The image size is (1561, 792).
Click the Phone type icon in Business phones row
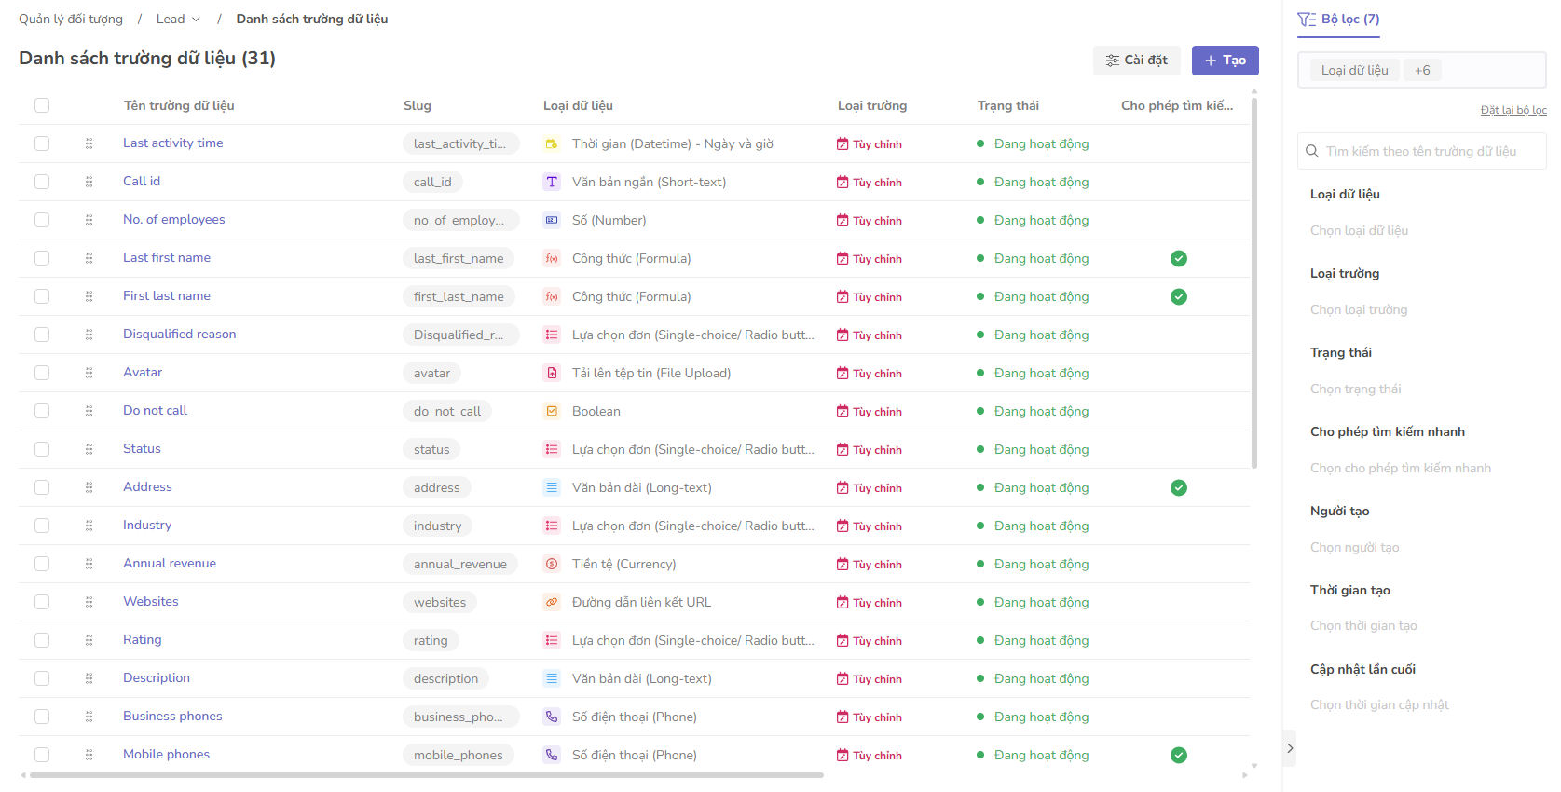(x=552, y=717)
